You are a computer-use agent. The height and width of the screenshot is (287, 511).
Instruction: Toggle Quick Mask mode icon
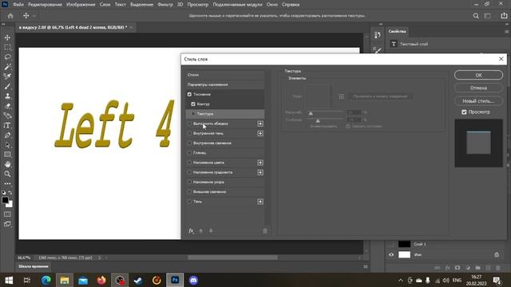tap(7, 214)
